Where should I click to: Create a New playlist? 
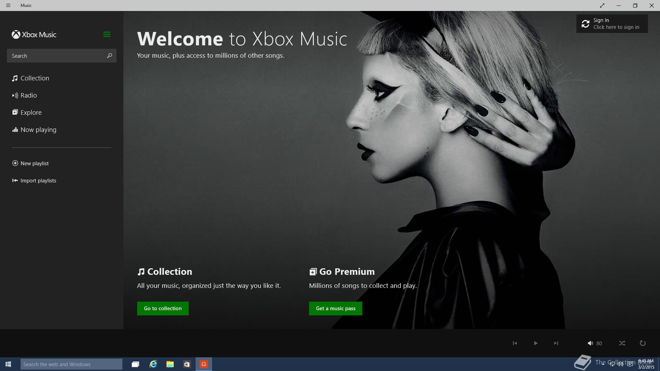(x=30, y=164)
